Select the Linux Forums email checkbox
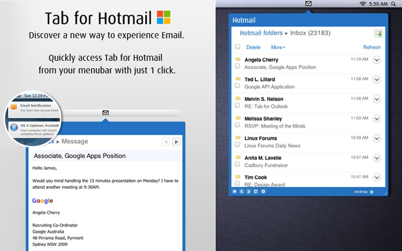402x251 pixels. [x=237, y=145]
